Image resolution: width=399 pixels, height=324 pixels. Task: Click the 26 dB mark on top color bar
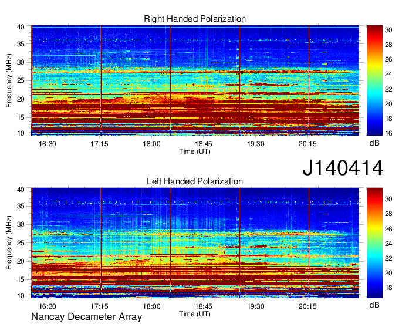tap(388, 59)
